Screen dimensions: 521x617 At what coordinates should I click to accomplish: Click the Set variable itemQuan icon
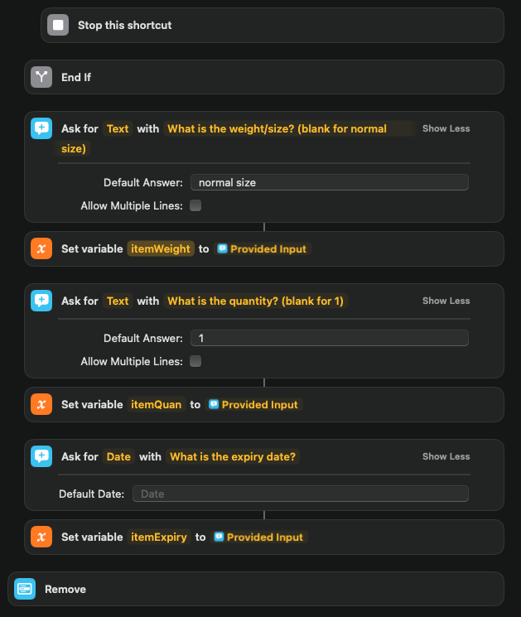[x=41, y=404]
